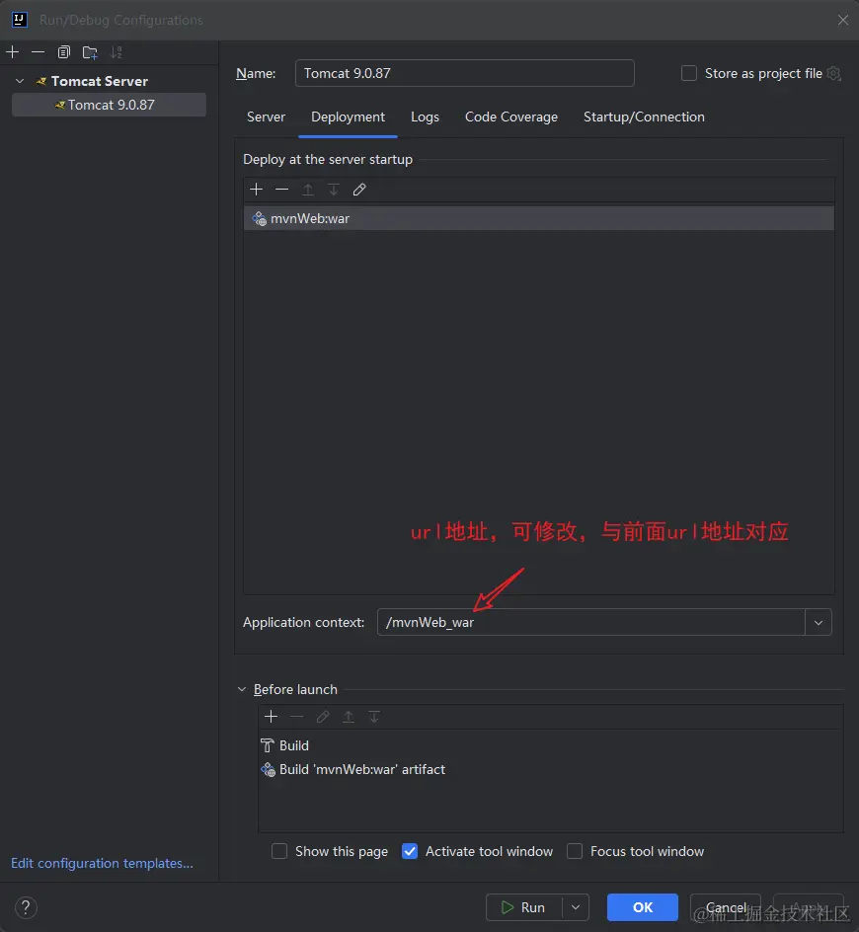
Task: Add new configuration with plus icon
Action: (x=13, y=52)
